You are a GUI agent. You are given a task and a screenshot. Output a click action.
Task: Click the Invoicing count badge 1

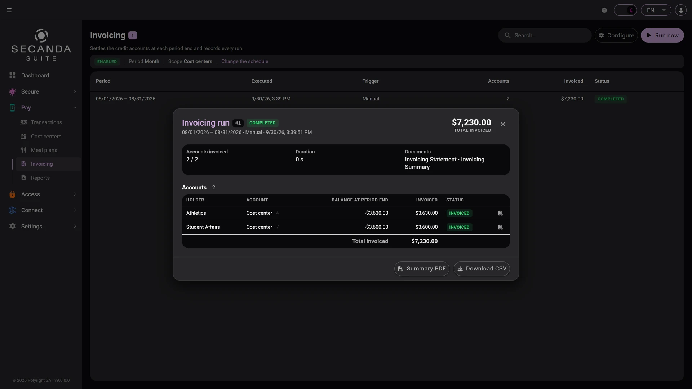(x=133, y=35)
